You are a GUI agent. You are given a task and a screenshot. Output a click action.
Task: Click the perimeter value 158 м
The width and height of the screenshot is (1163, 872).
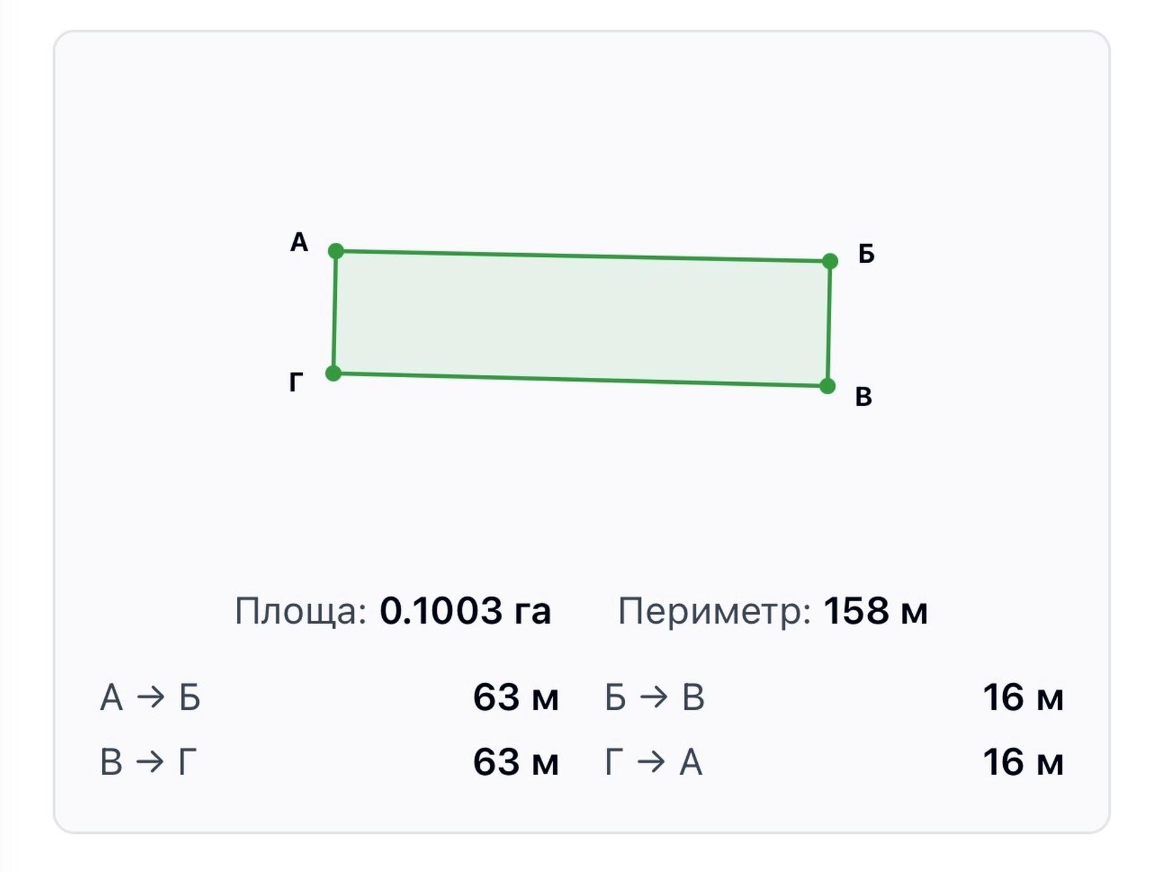[875, 610]
